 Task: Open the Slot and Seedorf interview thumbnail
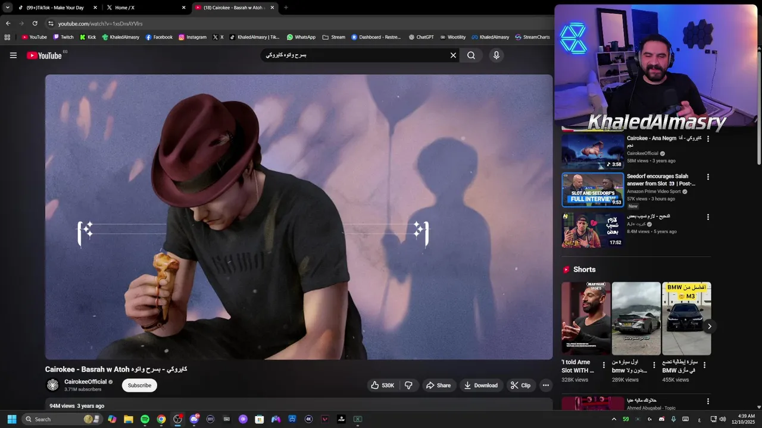[x=593, y=190]
